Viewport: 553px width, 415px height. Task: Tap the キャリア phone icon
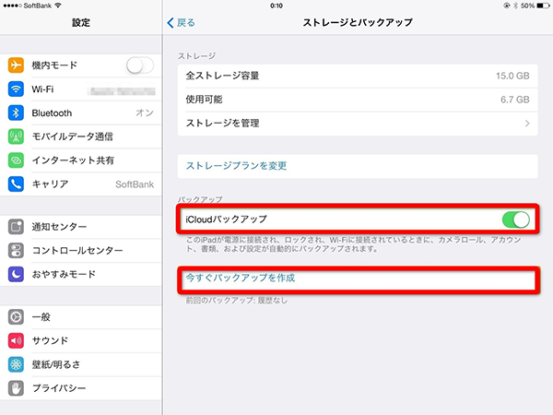point(16,184)
